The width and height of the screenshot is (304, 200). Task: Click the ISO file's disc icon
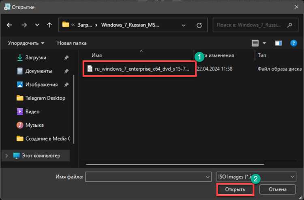tap(90, 69)
